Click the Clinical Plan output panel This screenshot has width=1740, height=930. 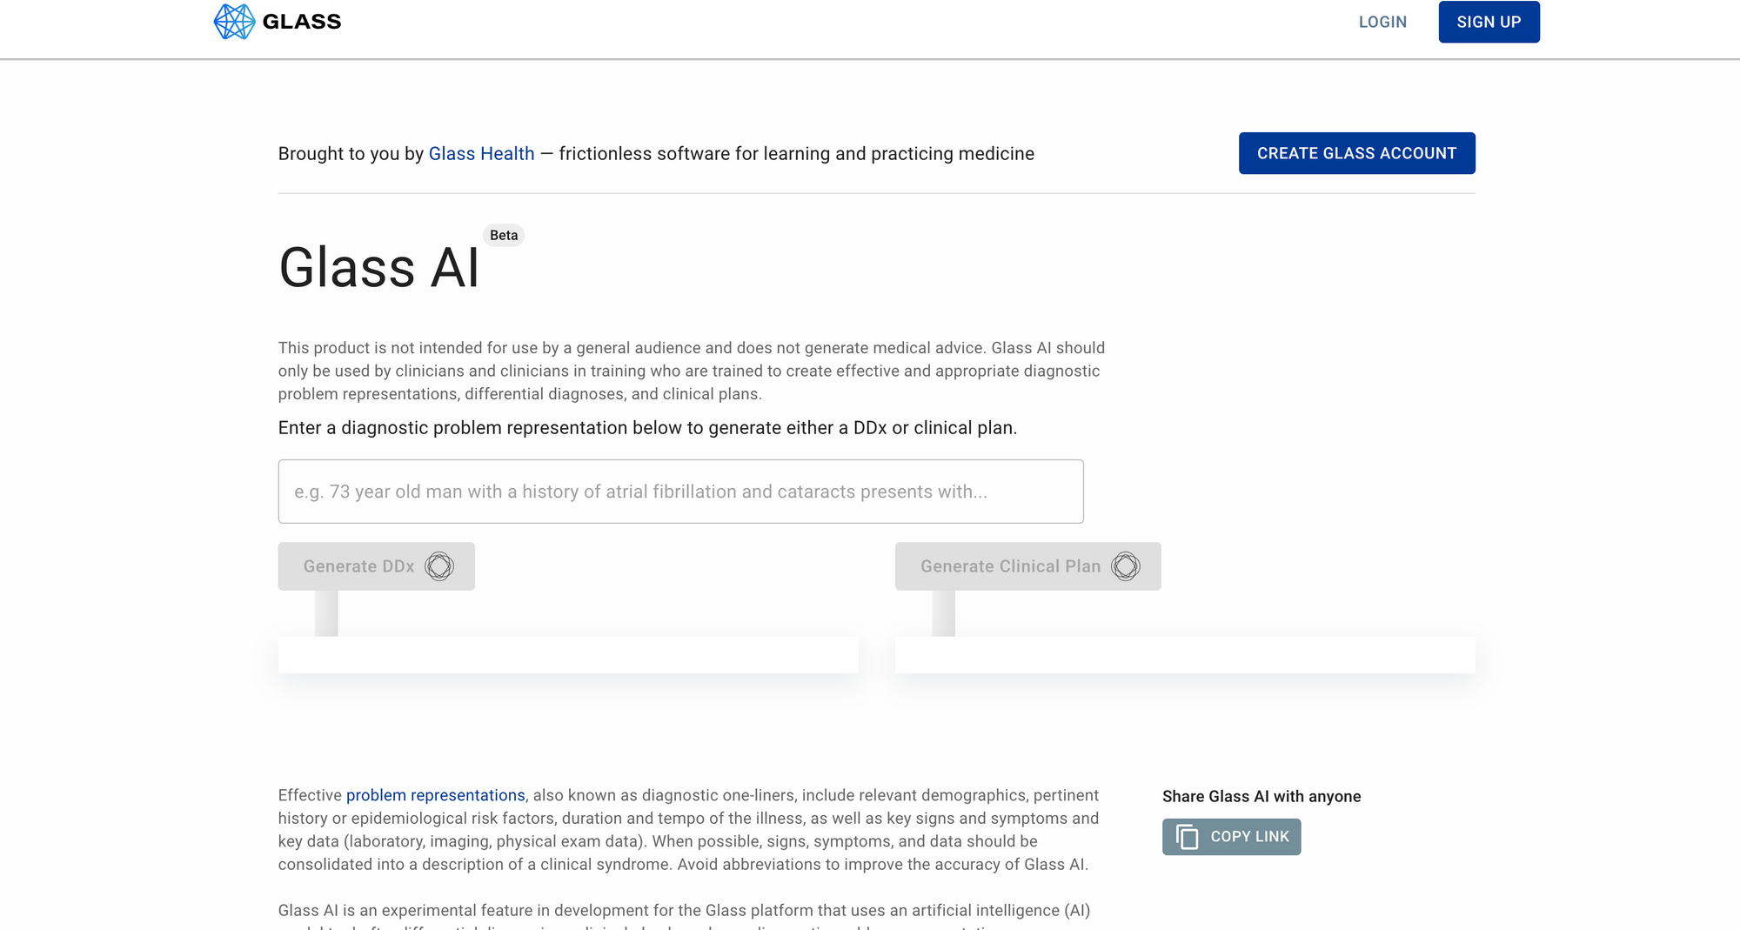(1185, 654)
